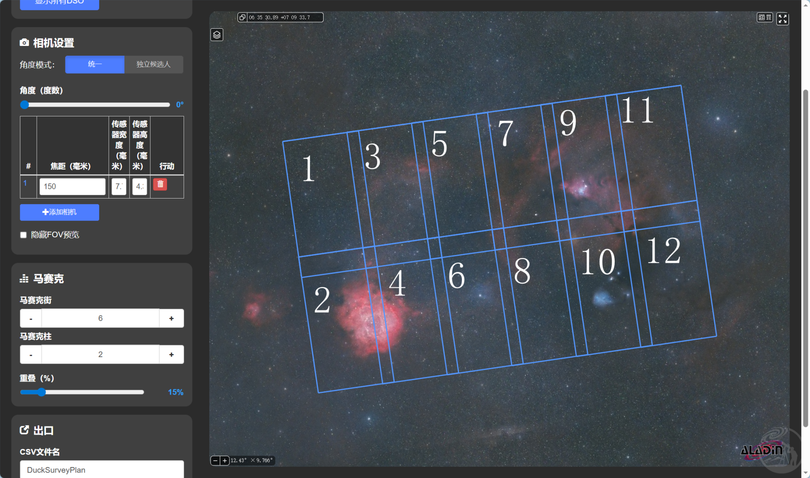
Task: Click the 添加相机 button
Action: pyautogui.click(x=59, y=212)
